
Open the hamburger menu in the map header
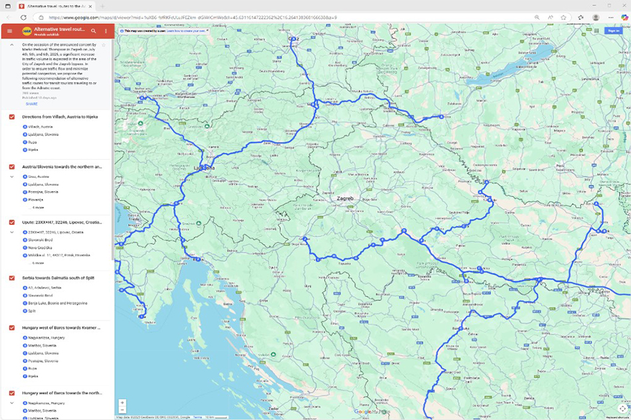(x=10, y=31)
